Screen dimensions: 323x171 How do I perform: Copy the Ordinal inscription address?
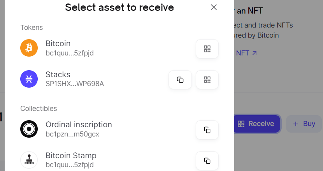(207, 130)
